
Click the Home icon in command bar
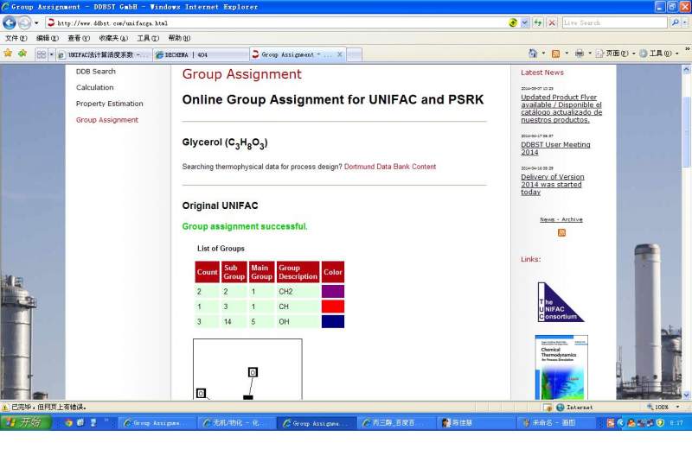click(x=533, y=54)
